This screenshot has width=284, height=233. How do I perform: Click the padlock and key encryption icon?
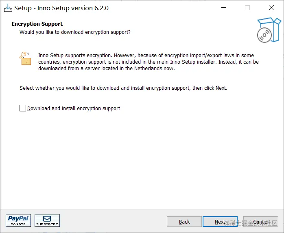(25, 58)
